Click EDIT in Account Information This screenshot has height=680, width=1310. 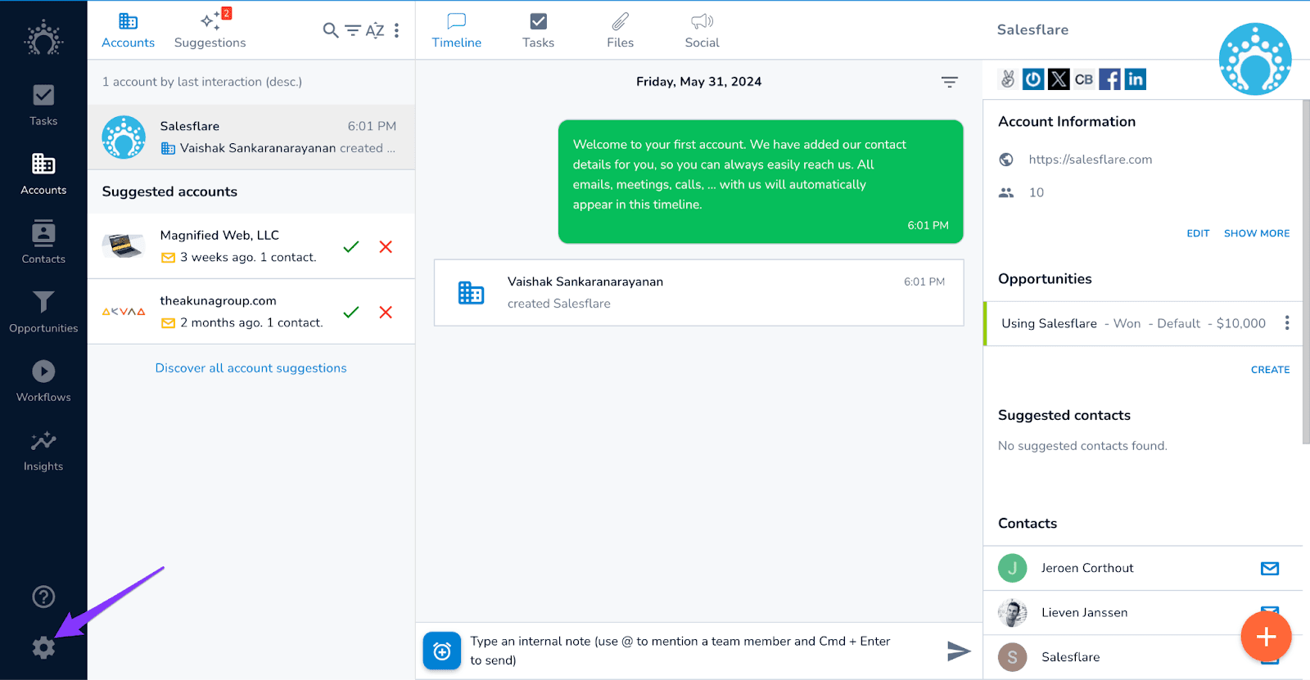pyautogui.click(x=1198, y=233)
